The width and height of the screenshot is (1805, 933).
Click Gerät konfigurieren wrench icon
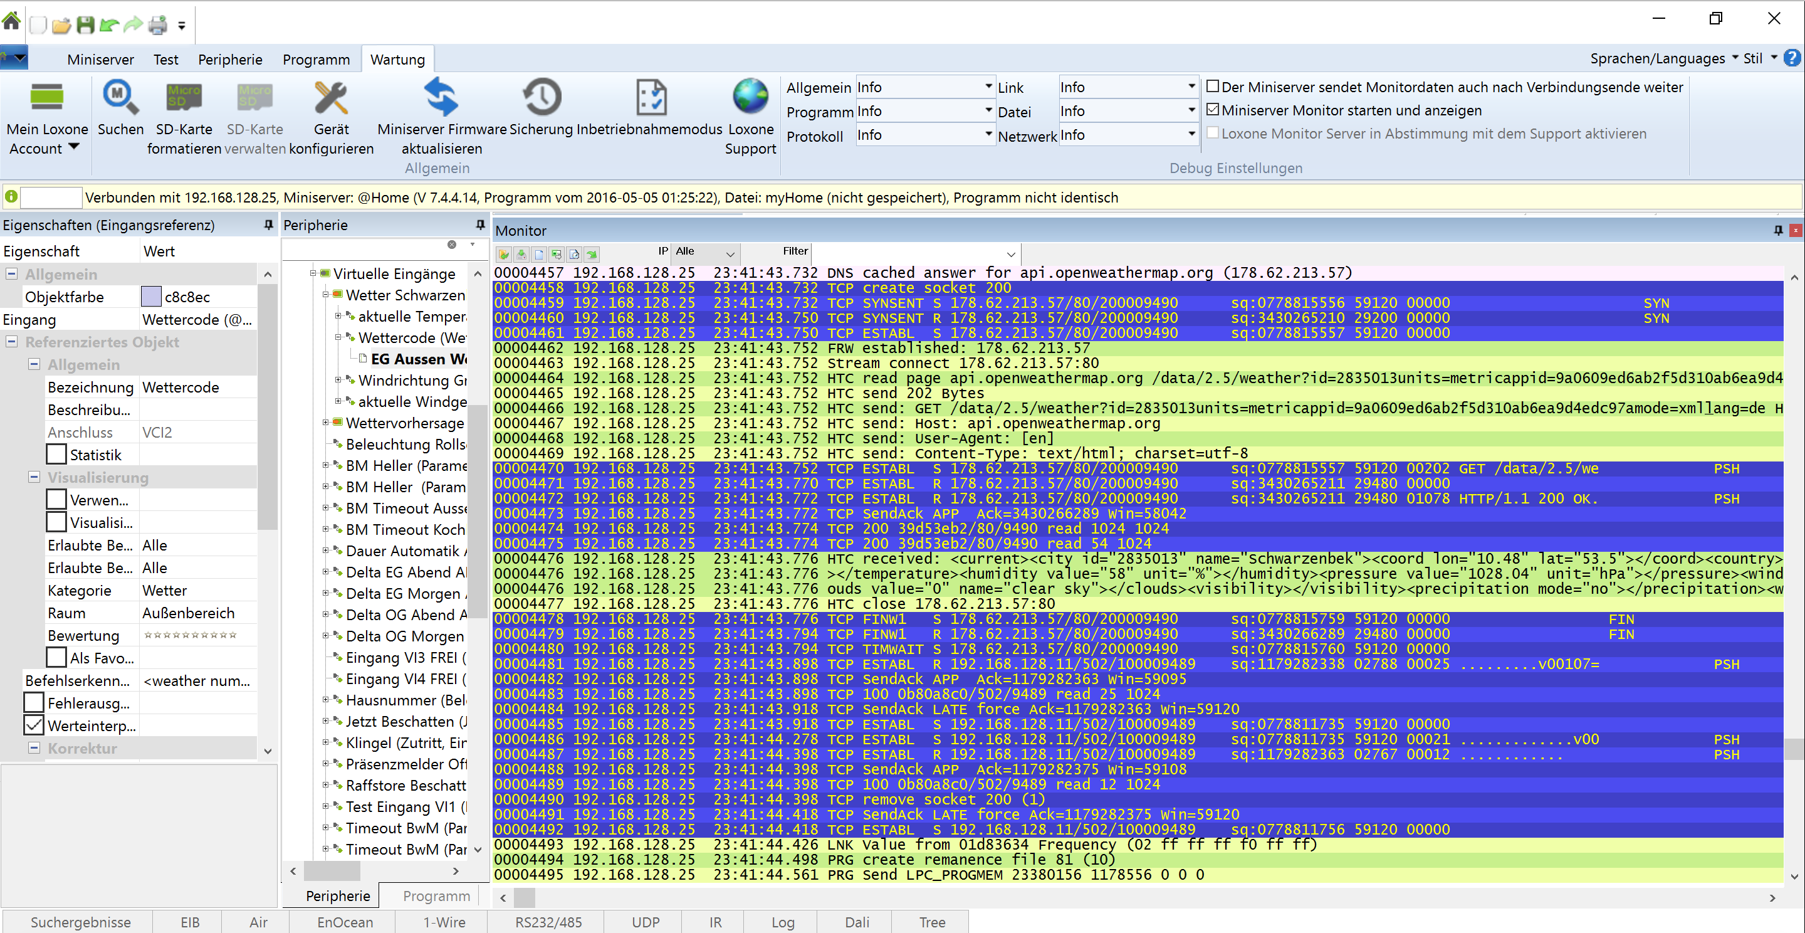click(331, 98)
